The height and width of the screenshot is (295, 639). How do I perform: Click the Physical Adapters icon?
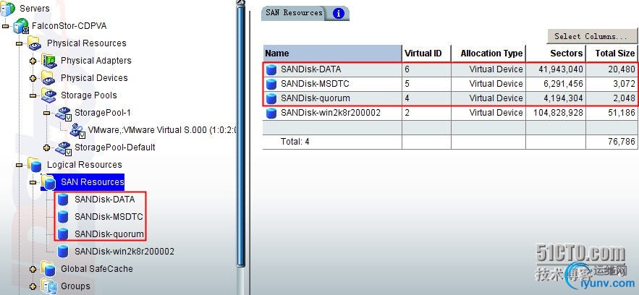(49, 61)
